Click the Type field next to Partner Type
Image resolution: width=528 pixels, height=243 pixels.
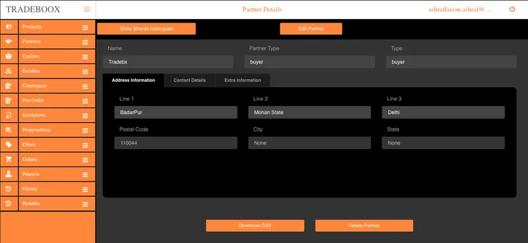(451, 62)
